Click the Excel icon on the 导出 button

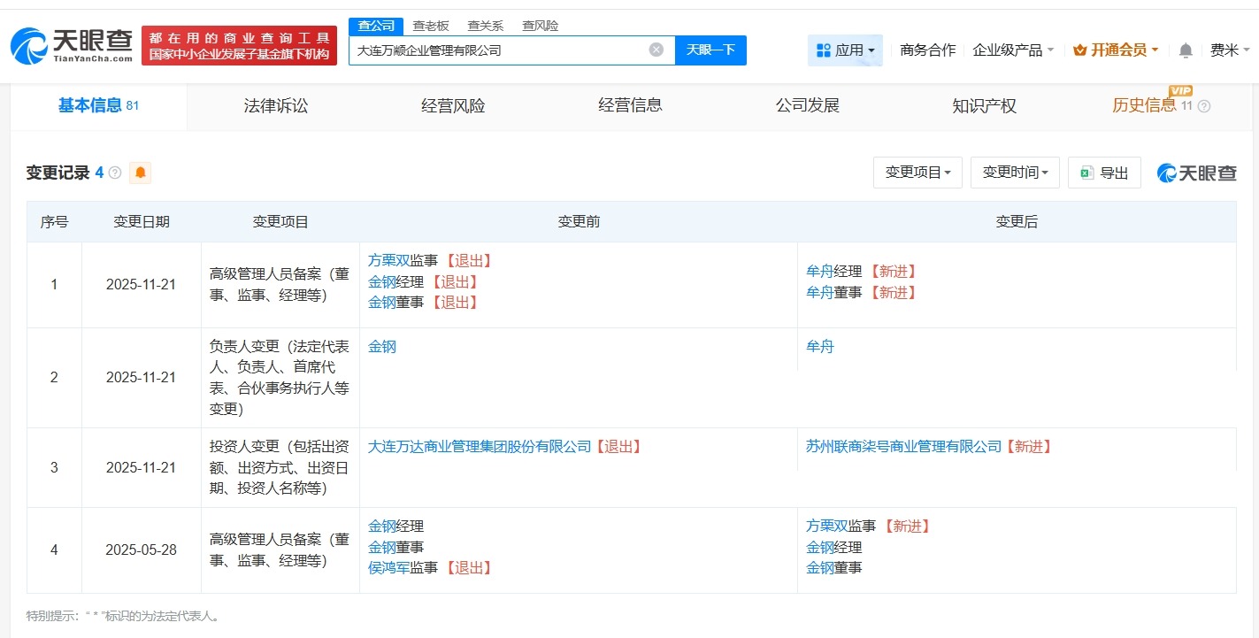coord(1086,173)
